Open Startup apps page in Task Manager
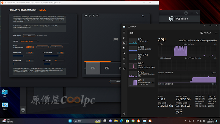 [124, 53]
